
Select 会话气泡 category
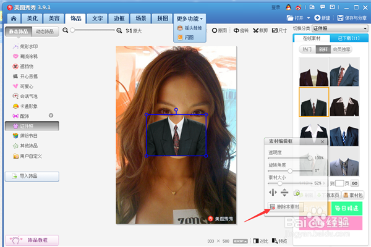click(x=25, y=96)
